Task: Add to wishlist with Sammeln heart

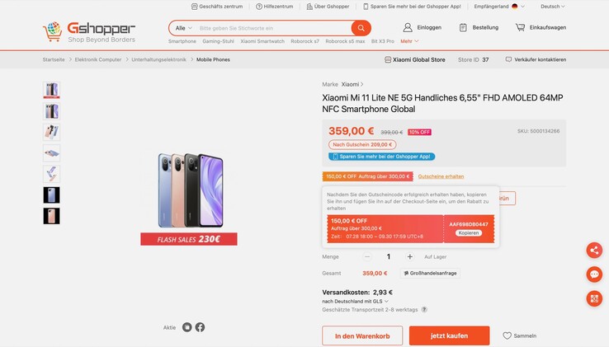Action: pos(507,335)
